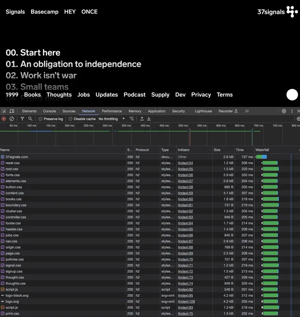The width and height of the screenshot is (300, 317).
Task: Sort by the Size column header
Action: (224, 150)
